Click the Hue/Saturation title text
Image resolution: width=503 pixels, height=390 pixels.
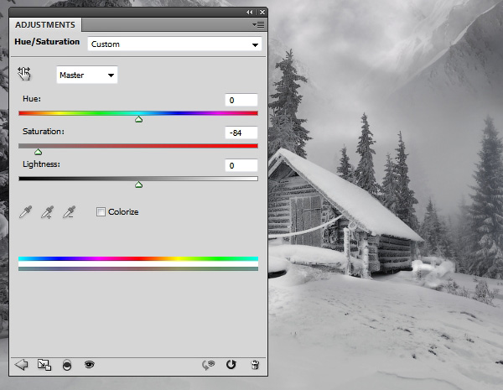coord(47,42)
